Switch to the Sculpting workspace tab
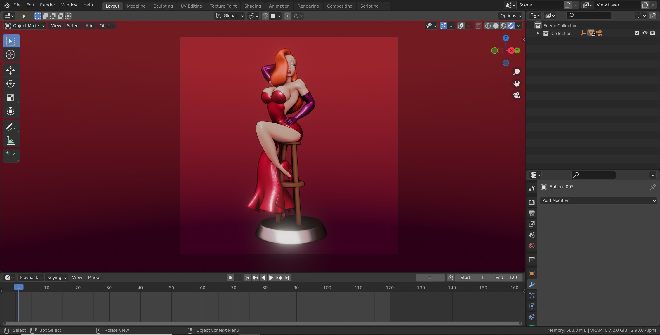 coord(163,6)
